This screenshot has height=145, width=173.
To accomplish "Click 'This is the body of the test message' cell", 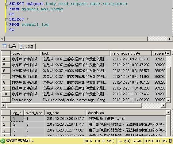I will pos(75,100).
